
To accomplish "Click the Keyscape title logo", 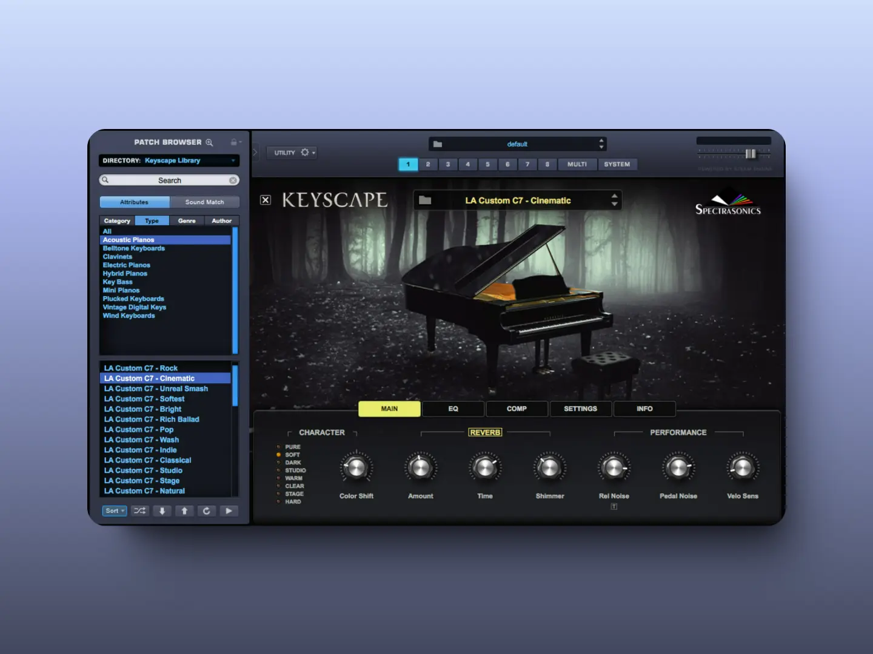I will (335, 200).
